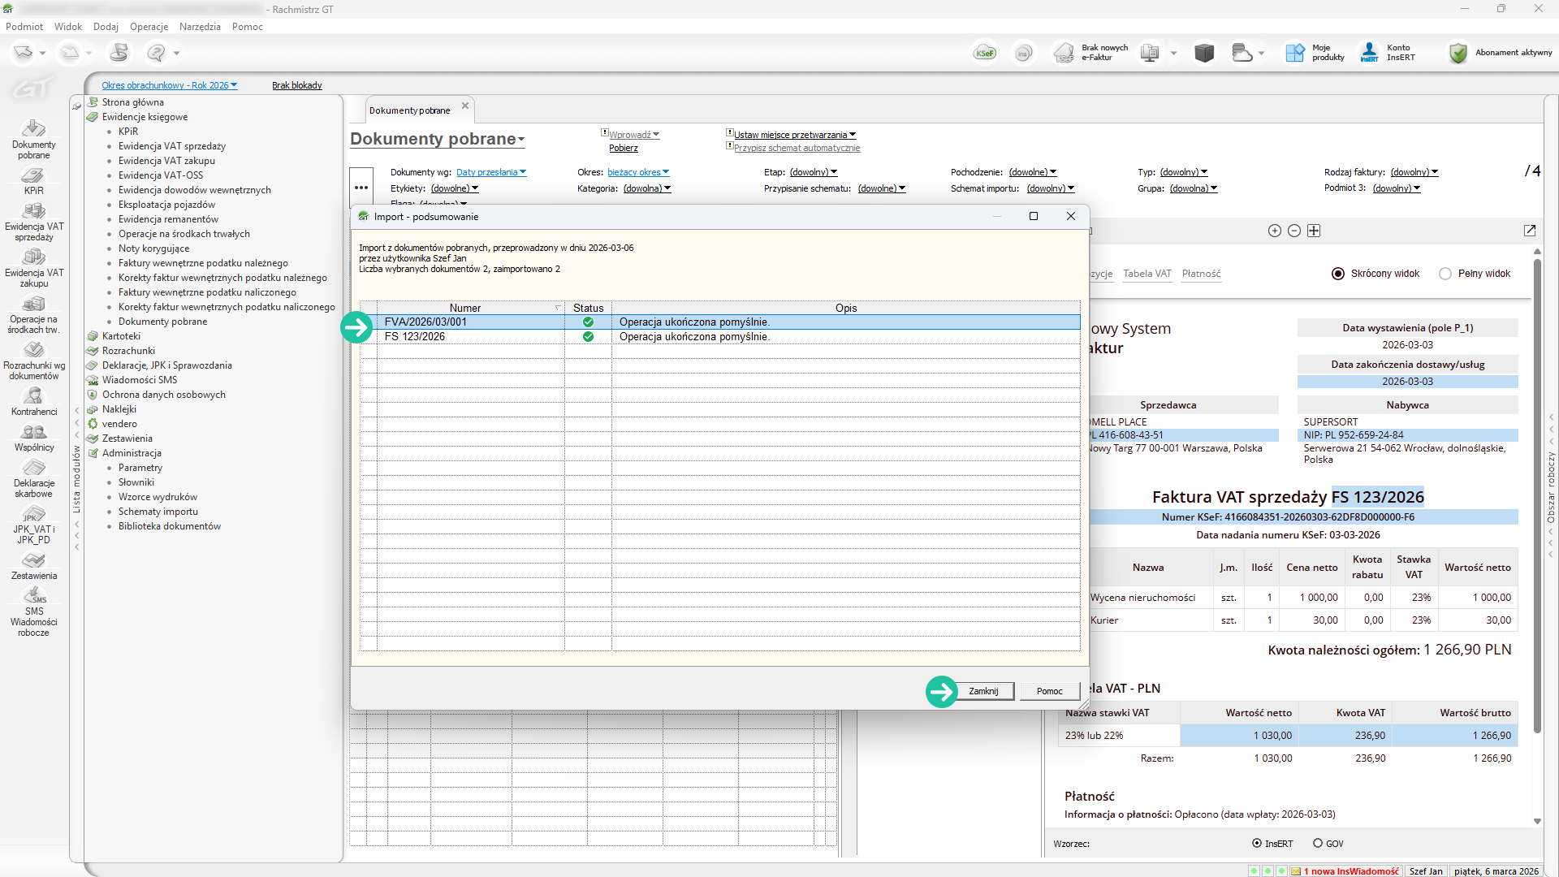
Task: Open Dokumenty pobrane sidebar module icon
Action: pos(33,128)
